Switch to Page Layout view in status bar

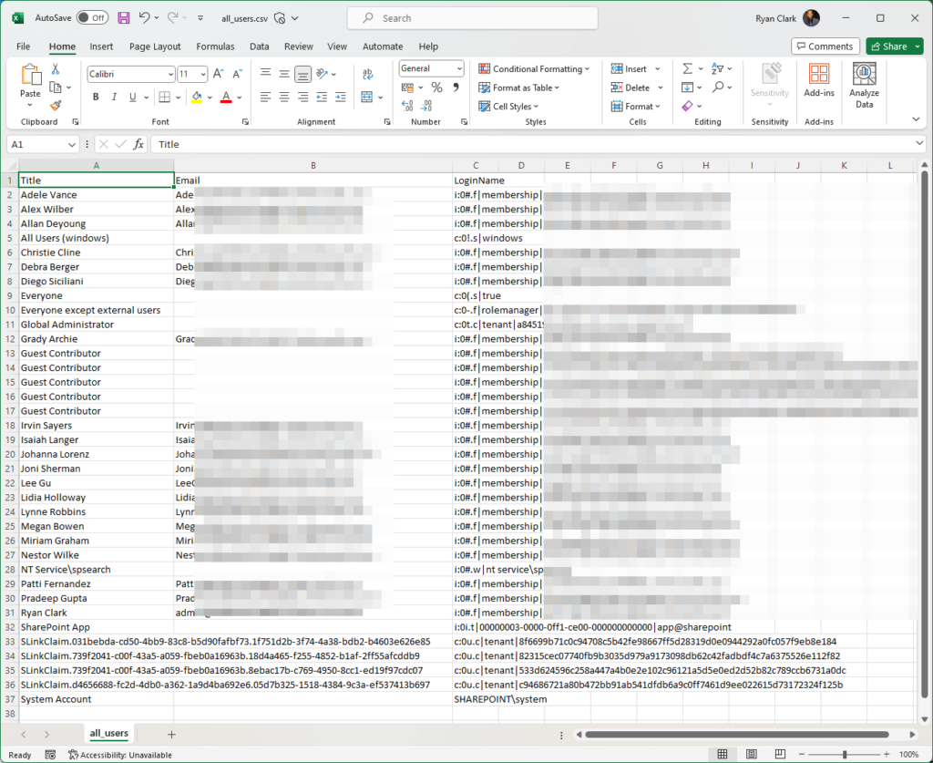pos(752,754)
